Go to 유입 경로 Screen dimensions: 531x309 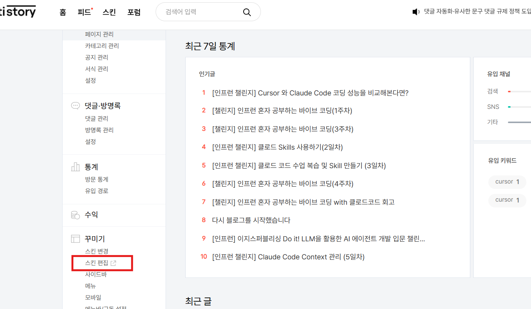click(96, 191)
